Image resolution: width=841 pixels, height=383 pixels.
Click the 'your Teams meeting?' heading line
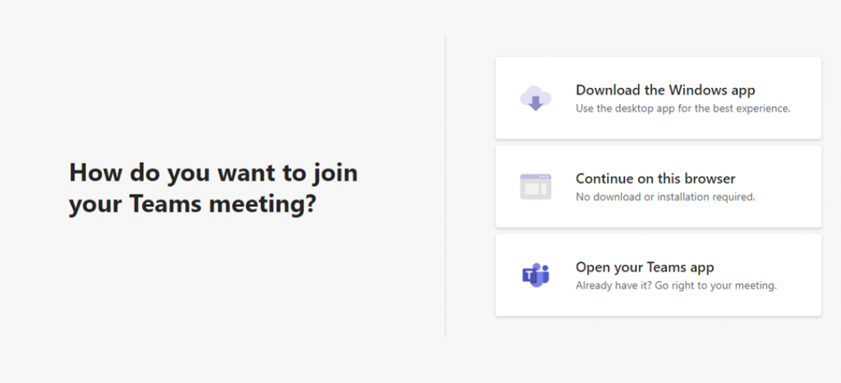[192, 205]
